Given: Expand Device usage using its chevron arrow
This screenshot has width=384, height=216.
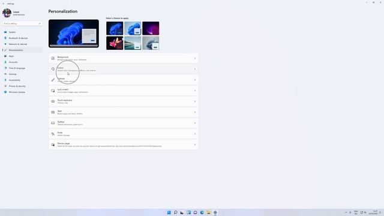Looking at the screenshot, I should [195, 145].
